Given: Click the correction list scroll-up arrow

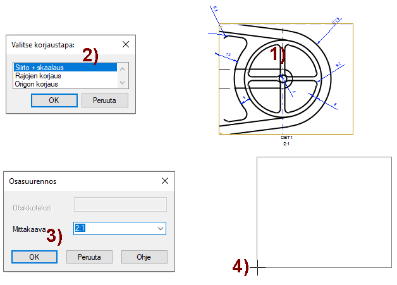Looking at the screenshot, I should [x=123, y=68].
